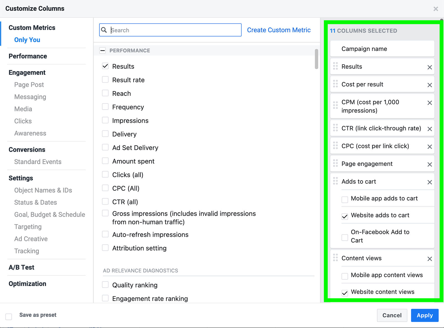Open Engagement category
Image resolution: width=444 pixels, height=328 pixels.
click(x=27, y=72)
